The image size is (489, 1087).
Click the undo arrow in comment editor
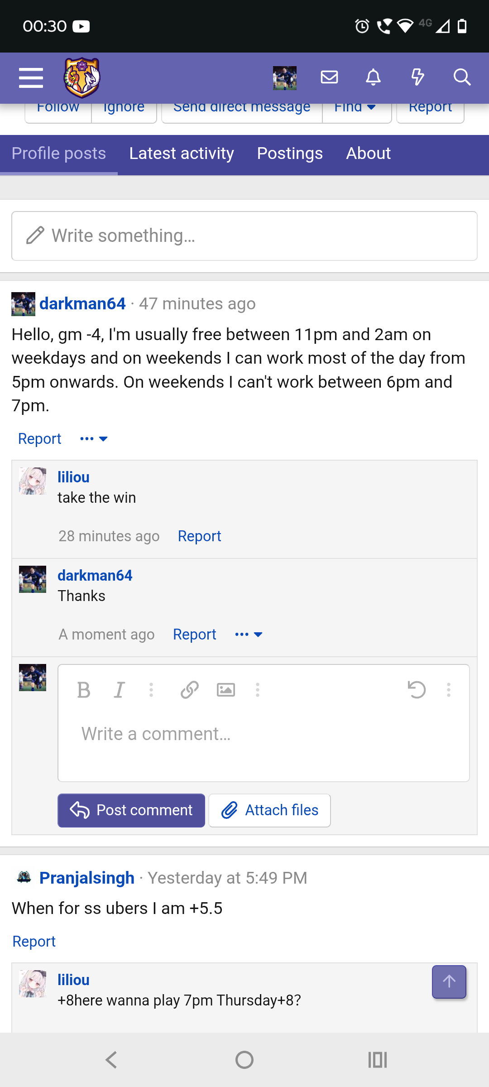tap(417, 690)
